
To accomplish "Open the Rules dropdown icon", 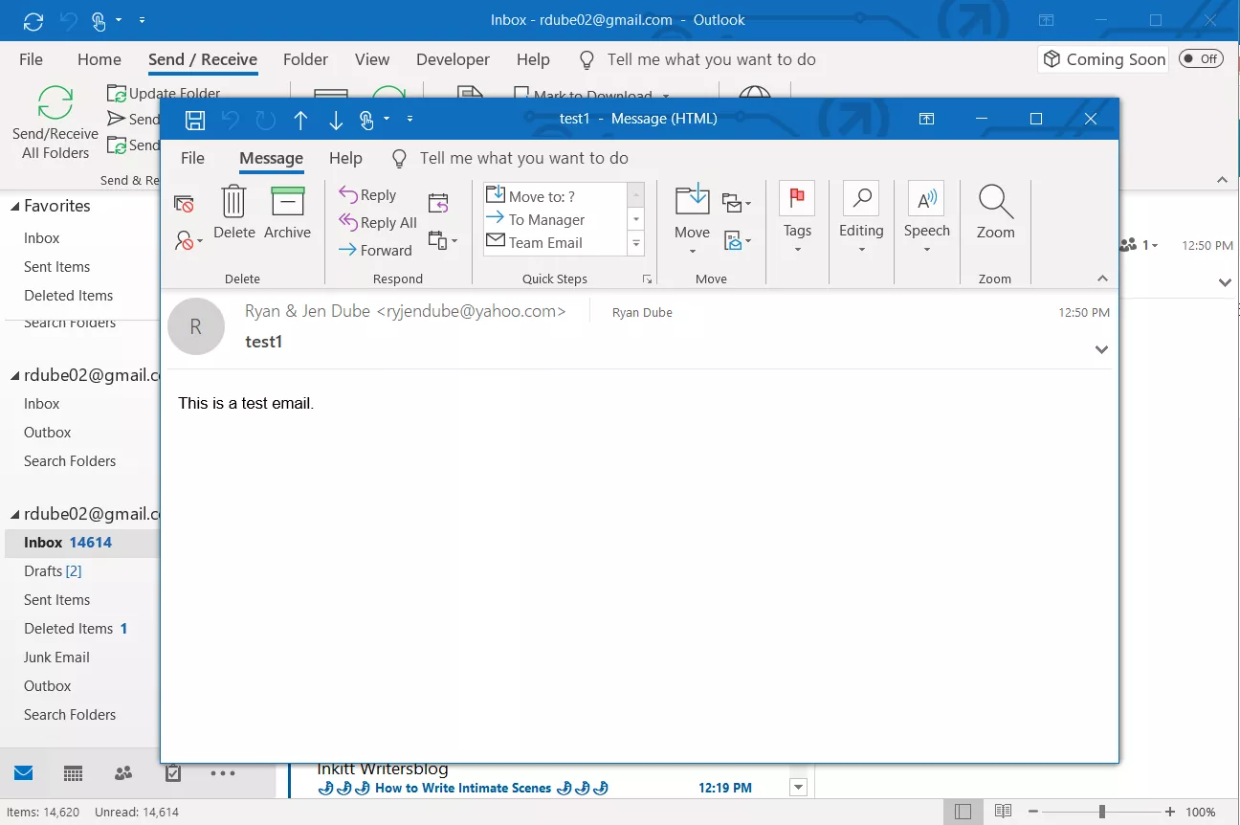I will (x=737, y=203).
